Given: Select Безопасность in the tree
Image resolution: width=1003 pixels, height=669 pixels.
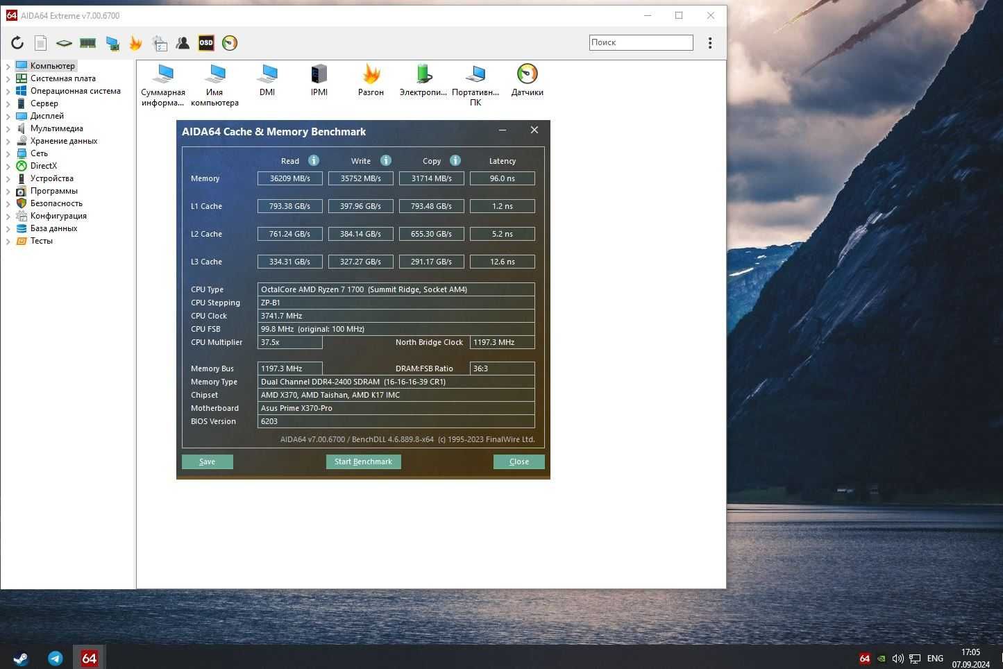Looking at the screenshot, I should [56, 203].
